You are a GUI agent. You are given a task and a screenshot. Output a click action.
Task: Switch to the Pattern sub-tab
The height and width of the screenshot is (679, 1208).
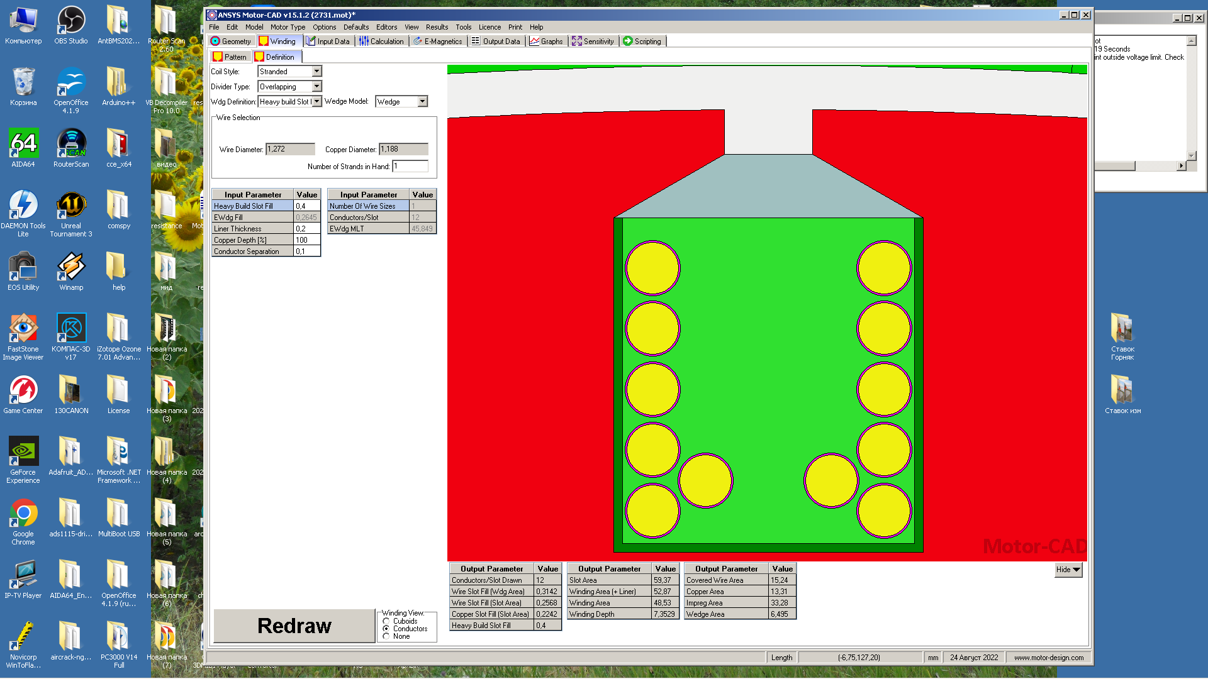click(x=230, y=57)
